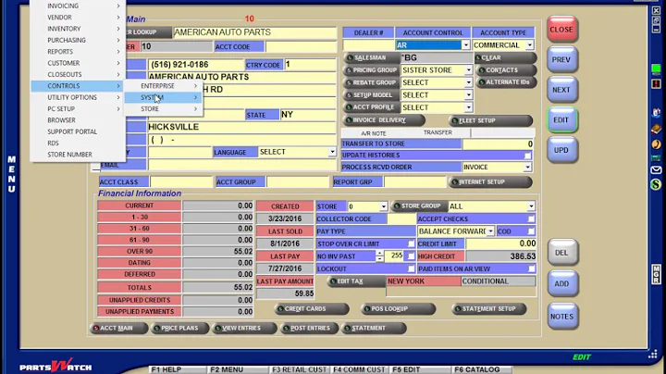Click the dotted grip icon at window corner
Screen dimensions: 666x374
click(x=653, y=354)
